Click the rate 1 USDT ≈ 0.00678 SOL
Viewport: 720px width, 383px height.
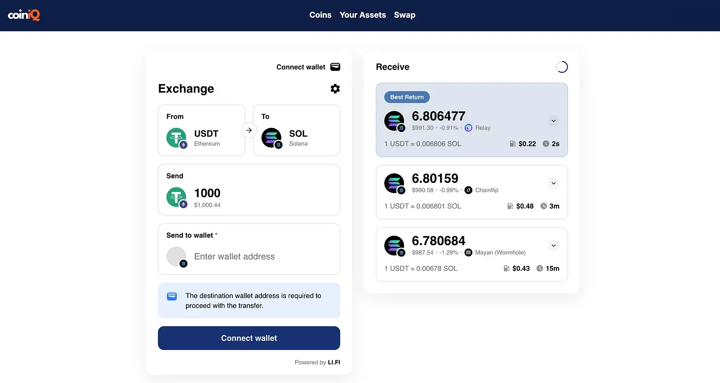pos(421,268)
